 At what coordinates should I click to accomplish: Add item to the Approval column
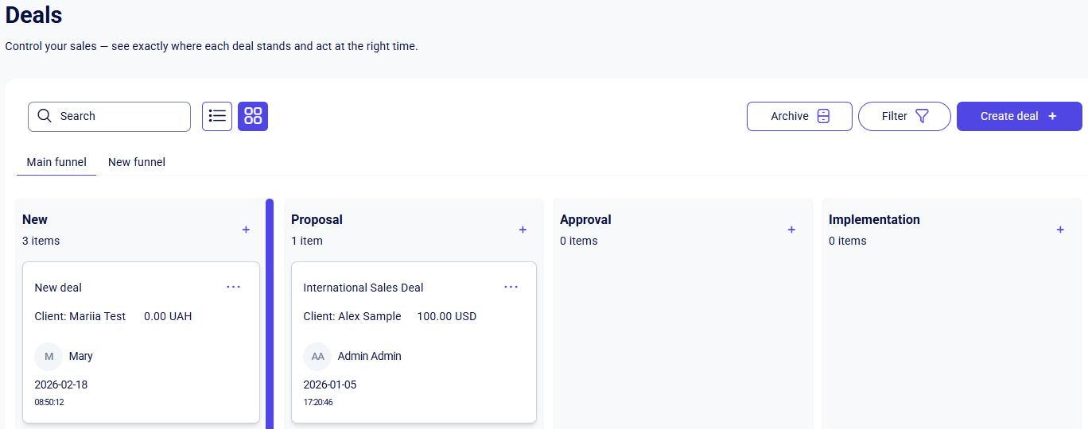[791, 230]
